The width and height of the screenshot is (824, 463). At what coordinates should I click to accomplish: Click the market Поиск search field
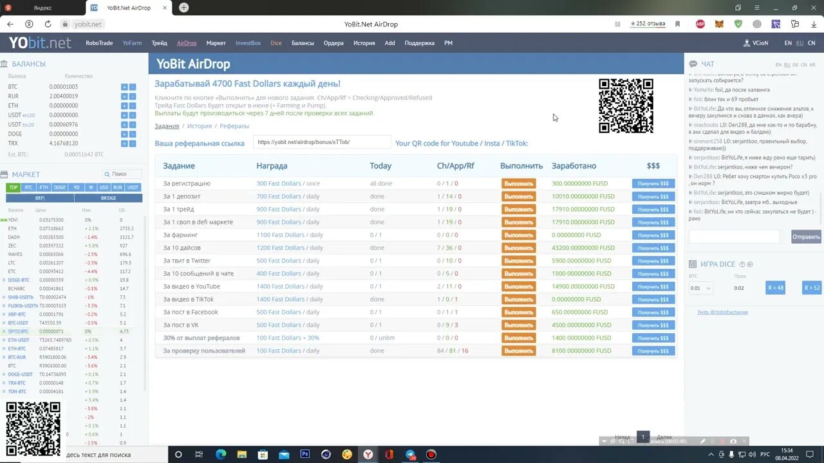tap(122, 174)
